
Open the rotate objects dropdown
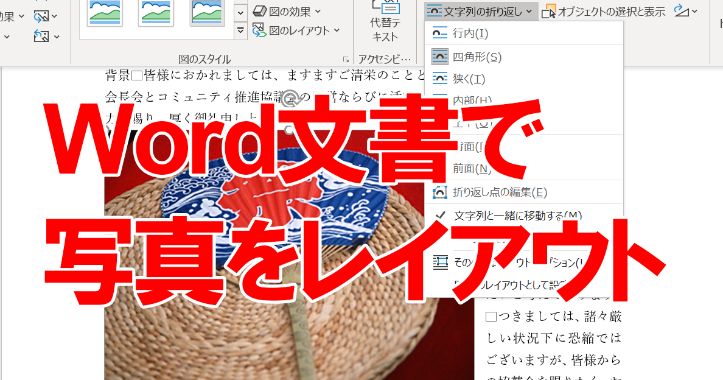(686, 12)
